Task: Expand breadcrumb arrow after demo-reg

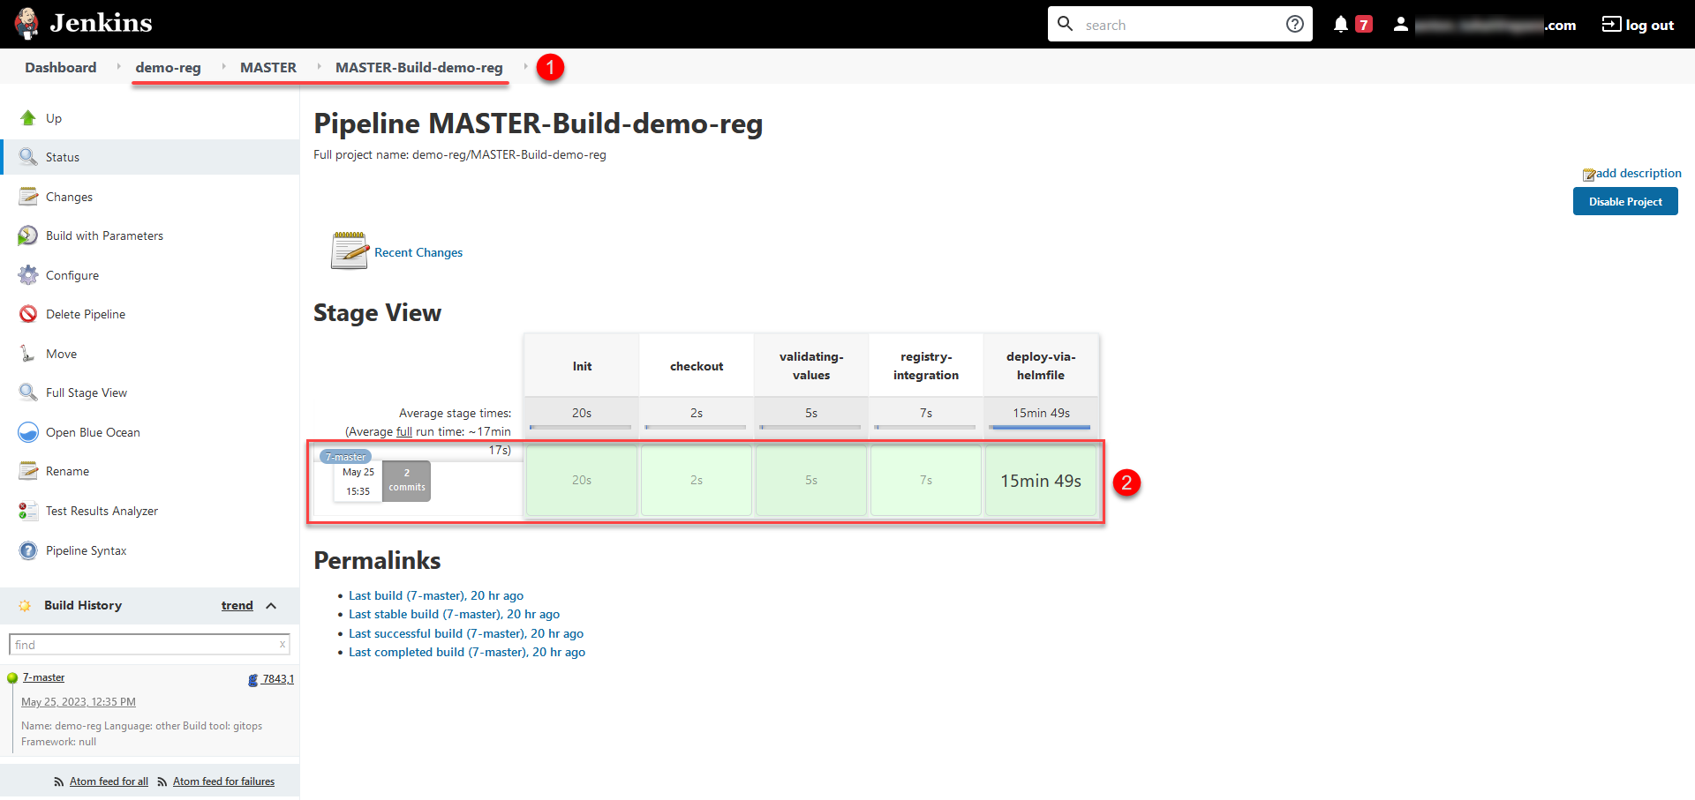Action: 223,66
